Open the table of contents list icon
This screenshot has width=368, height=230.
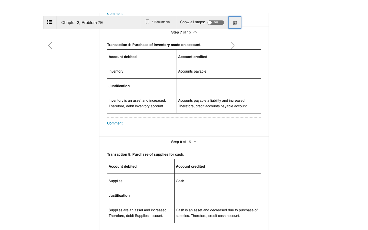[50, 22]
